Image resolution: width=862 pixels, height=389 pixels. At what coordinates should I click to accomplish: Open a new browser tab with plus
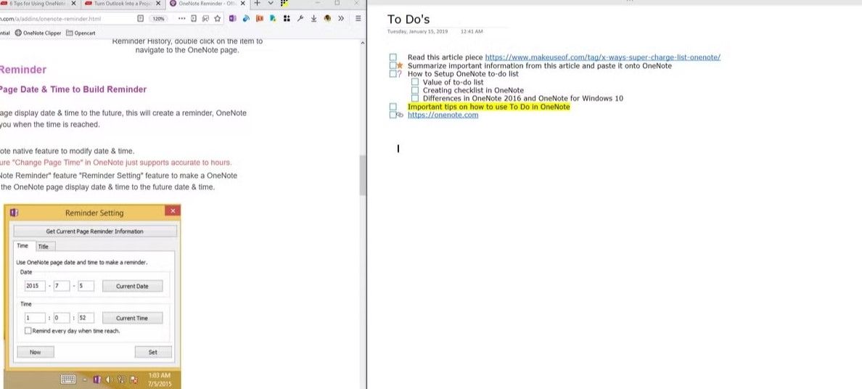click(x=257, y=4)
